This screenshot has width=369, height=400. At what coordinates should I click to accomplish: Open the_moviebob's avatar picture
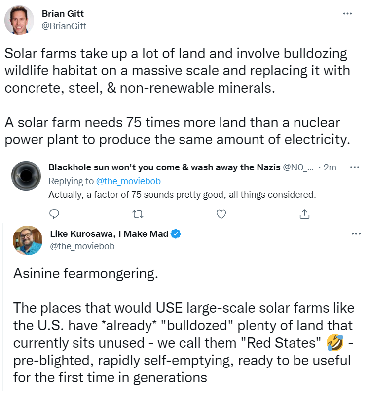coord(28,240)
